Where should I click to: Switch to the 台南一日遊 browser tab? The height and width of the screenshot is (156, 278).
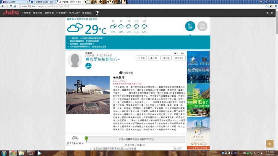[43, 2]
